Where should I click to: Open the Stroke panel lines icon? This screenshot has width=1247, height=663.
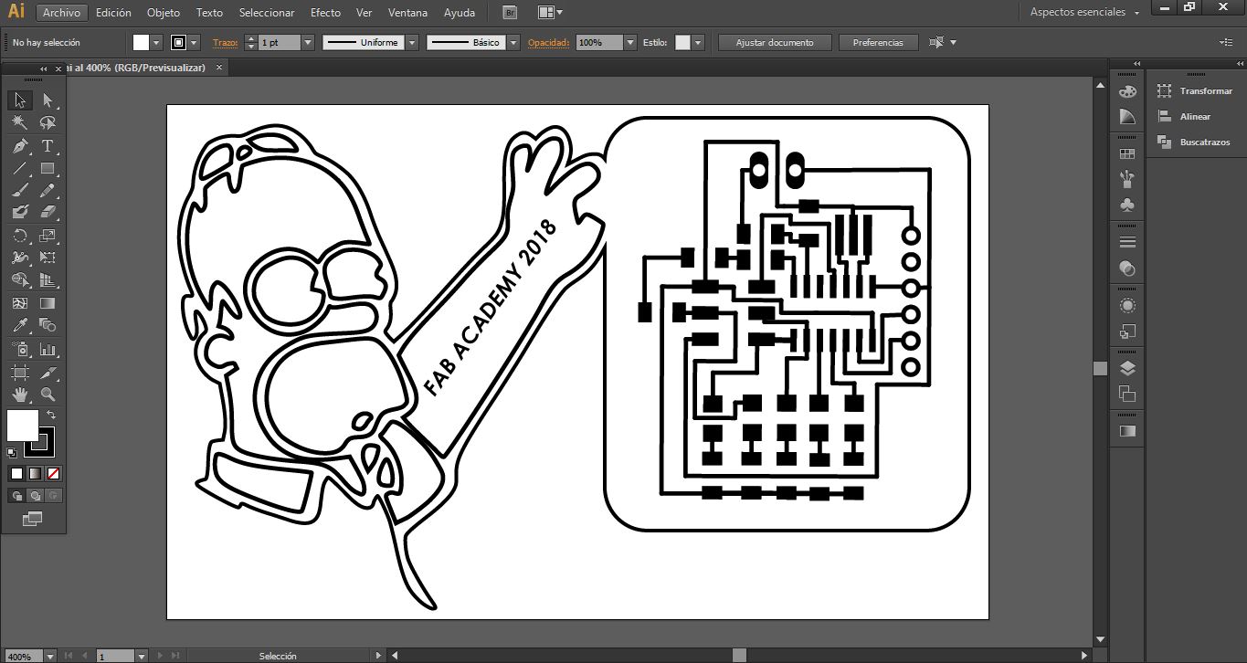(1127, 242)
